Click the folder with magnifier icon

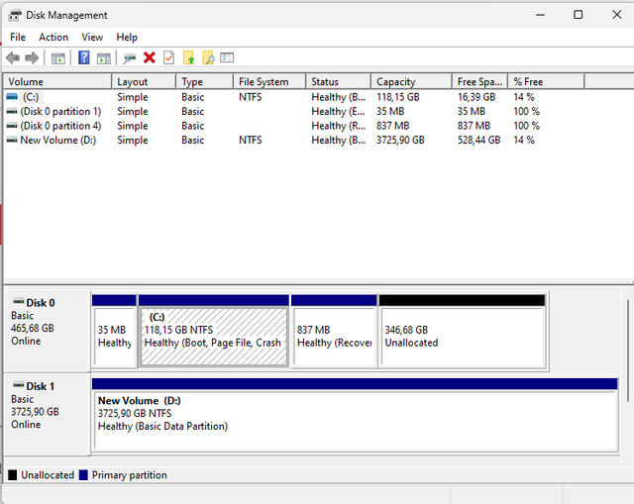point(208,57)
